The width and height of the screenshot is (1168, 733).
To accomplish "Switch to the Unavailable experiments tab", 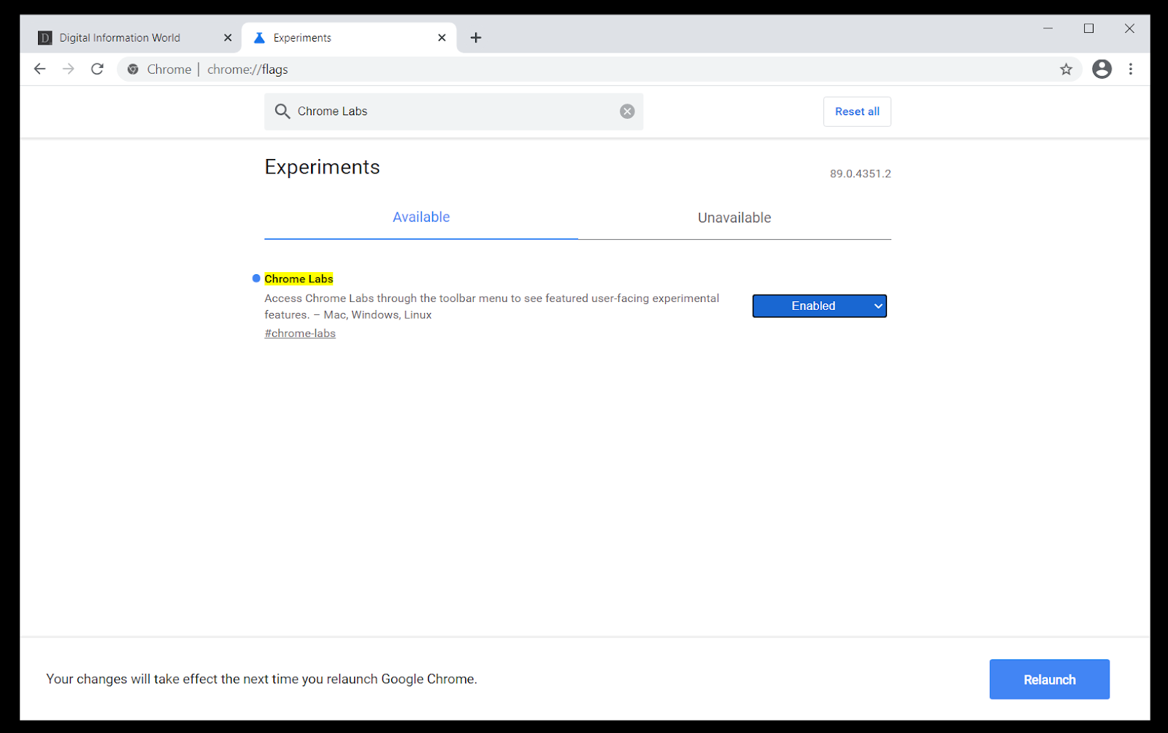I will pyautogui.click(x=734, y=217).
